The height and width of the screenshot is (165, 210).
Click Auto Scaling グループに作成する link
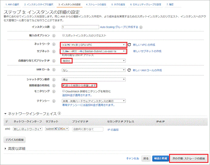pos(119,27)
